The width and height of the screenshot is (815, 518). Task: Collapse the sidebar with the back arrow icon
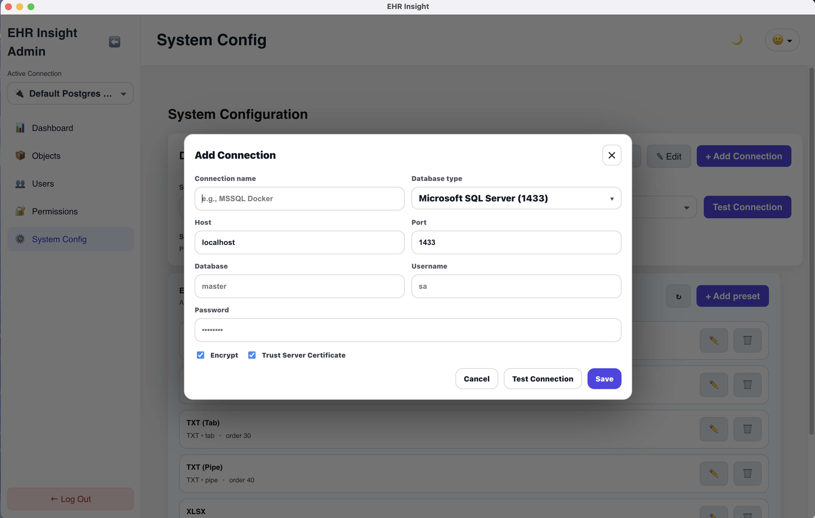pyautogui.click(x=114, y=42)
